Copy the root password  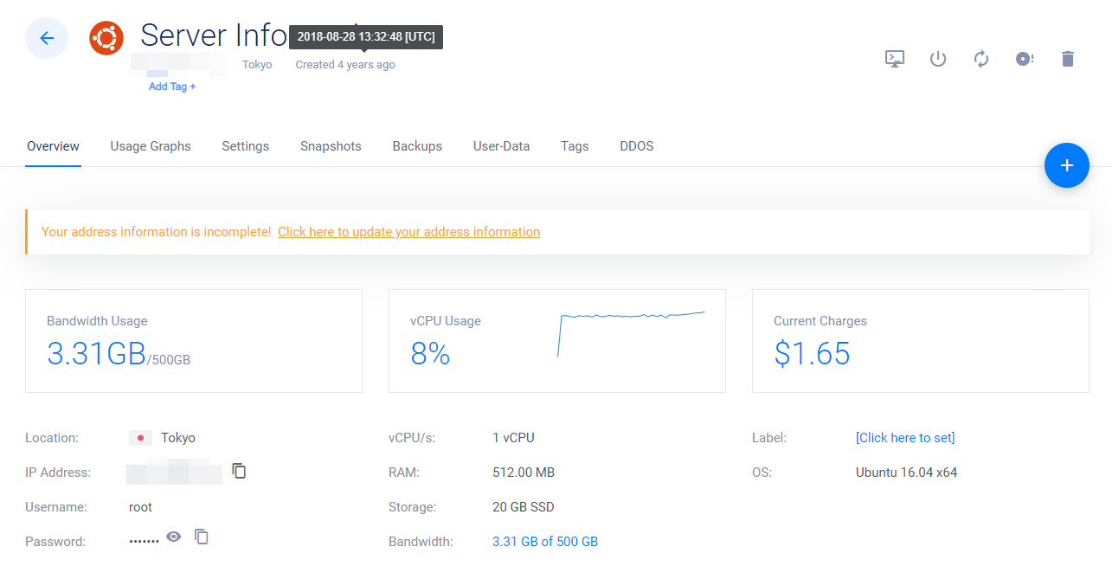tap(201, 537)
